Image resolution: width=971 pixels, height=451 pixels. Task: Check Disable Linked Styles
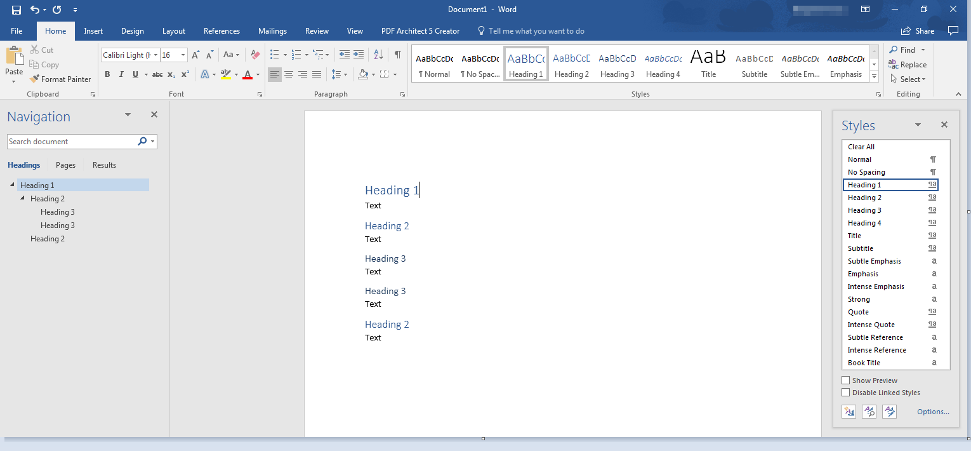pos(845,393)
